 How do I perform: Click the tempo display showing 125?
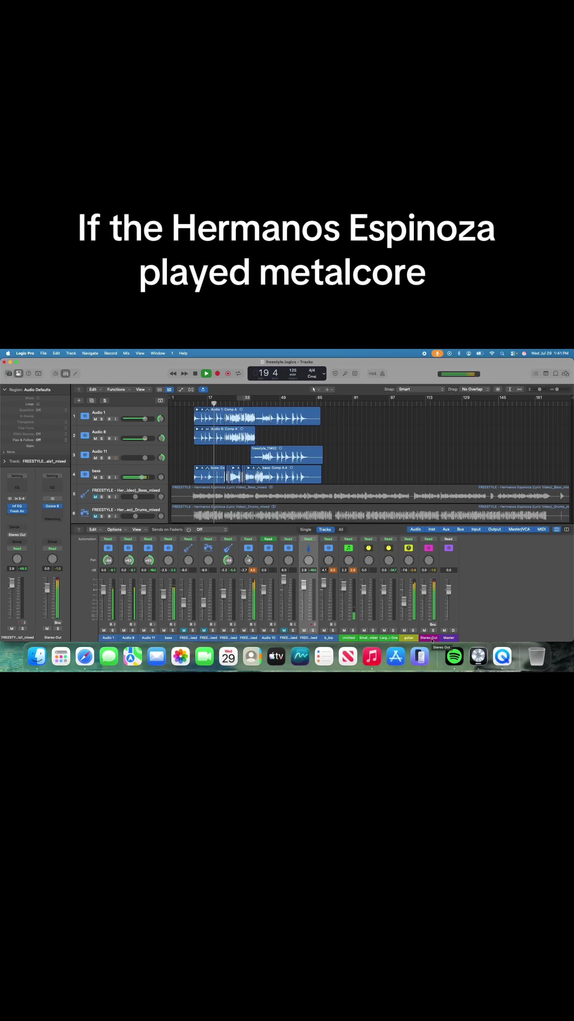[x=293, y=370]
